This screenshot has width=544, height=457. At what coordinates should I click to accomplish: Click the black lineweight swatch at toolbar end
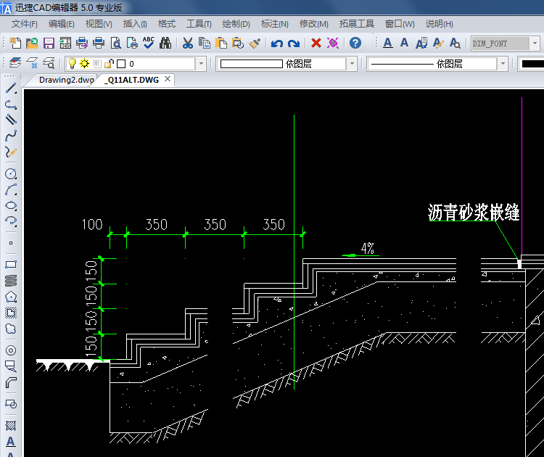pyautogui.click(x=532, y=64)
